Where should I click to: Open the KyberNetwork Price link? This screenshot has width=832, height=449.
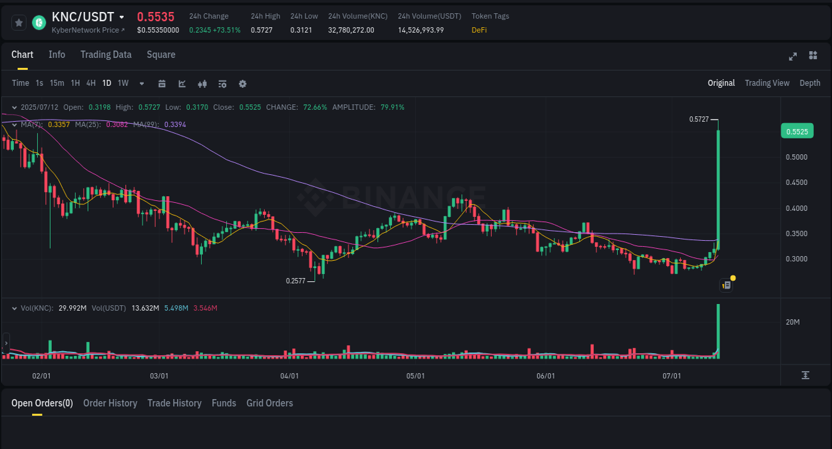[x=87, y=30]
